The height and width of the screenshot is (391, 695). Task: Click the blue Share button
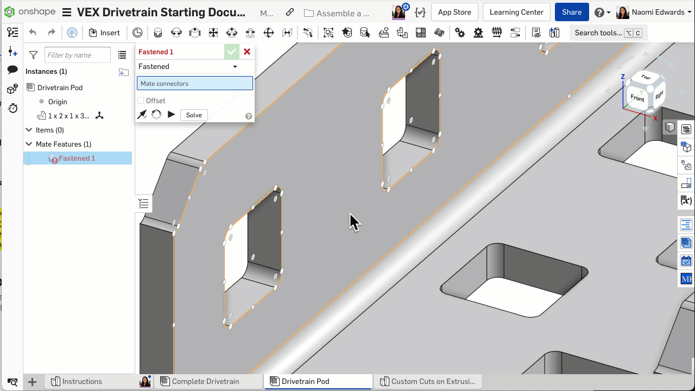click(x=572, y=12)
